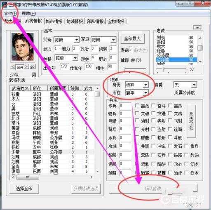Click the 武力 input field
This screenshot has height=210, width=211.
click(57, 49)
